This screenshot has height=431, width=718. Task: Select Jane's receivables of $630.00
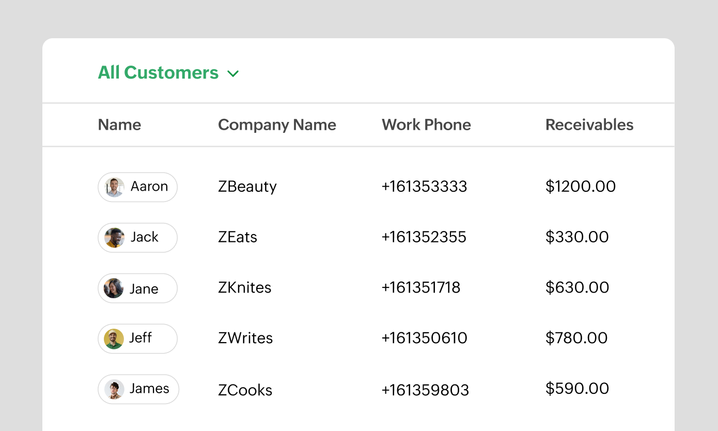(x=577, y=287)
